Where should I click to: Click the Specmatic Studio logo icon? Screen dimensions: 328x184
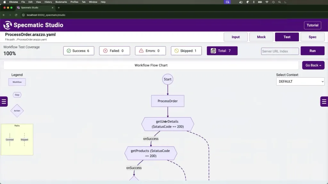7,25
